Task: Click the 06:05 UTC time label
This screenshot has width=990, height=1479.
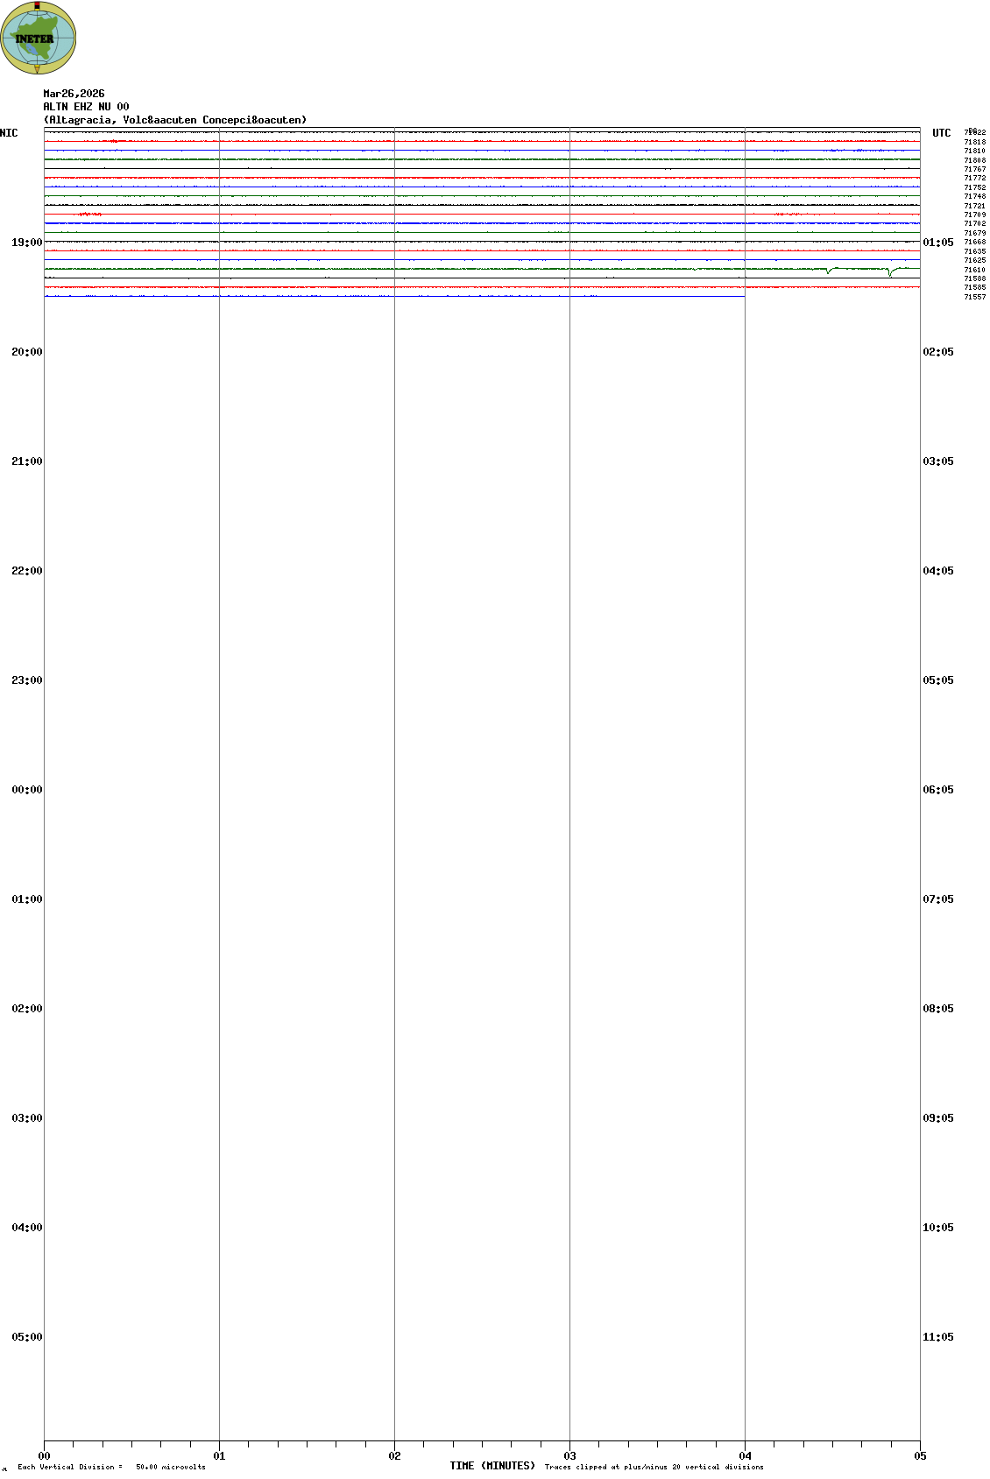Action: [937, 790]
